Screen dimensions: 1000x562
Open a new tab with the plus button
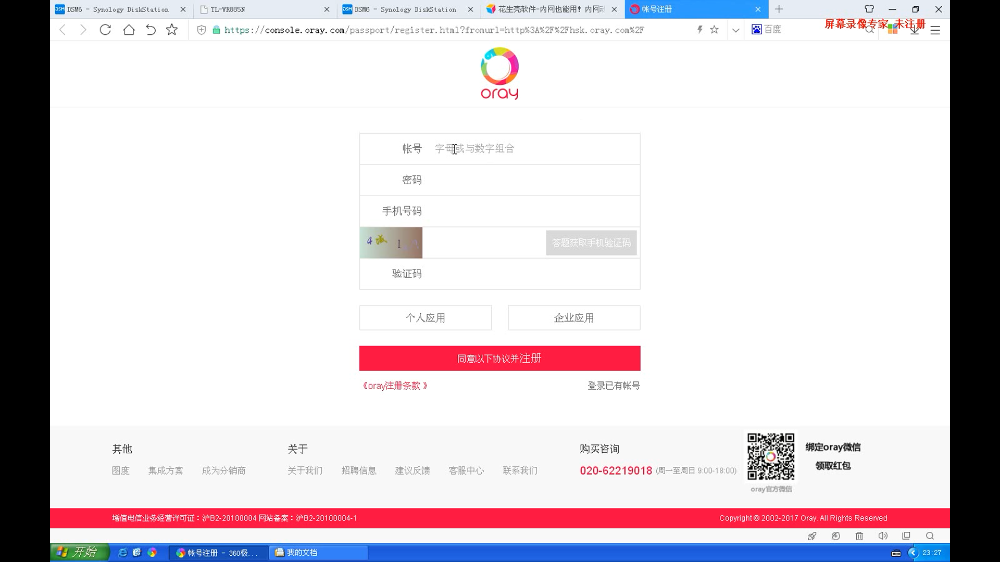[x=779, y=9]
